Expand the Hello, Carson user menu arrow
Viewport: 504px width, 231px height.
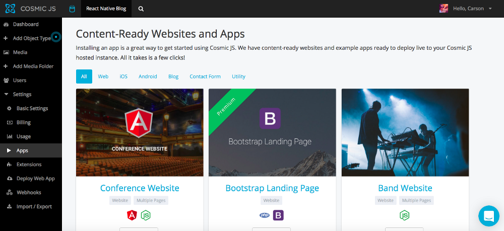[490, 9]
